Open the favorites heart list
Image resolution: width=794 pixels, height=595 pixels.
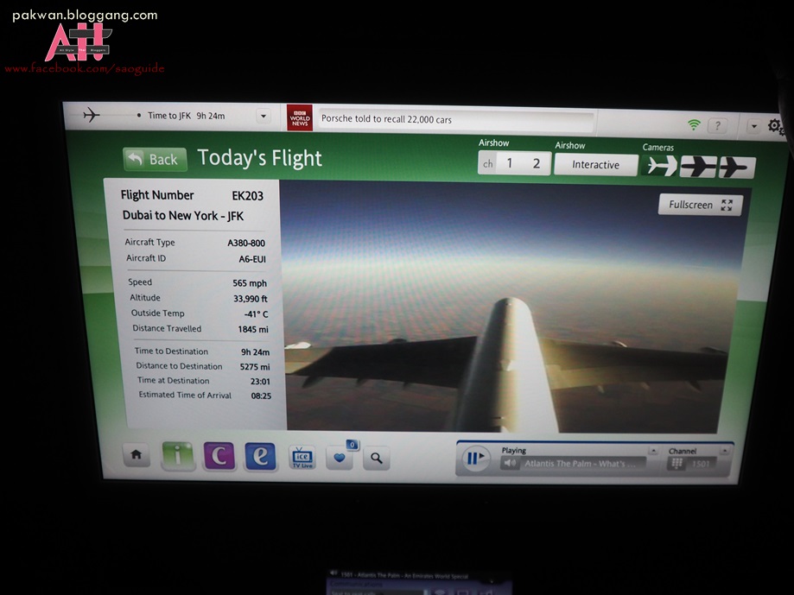(340, 458)
